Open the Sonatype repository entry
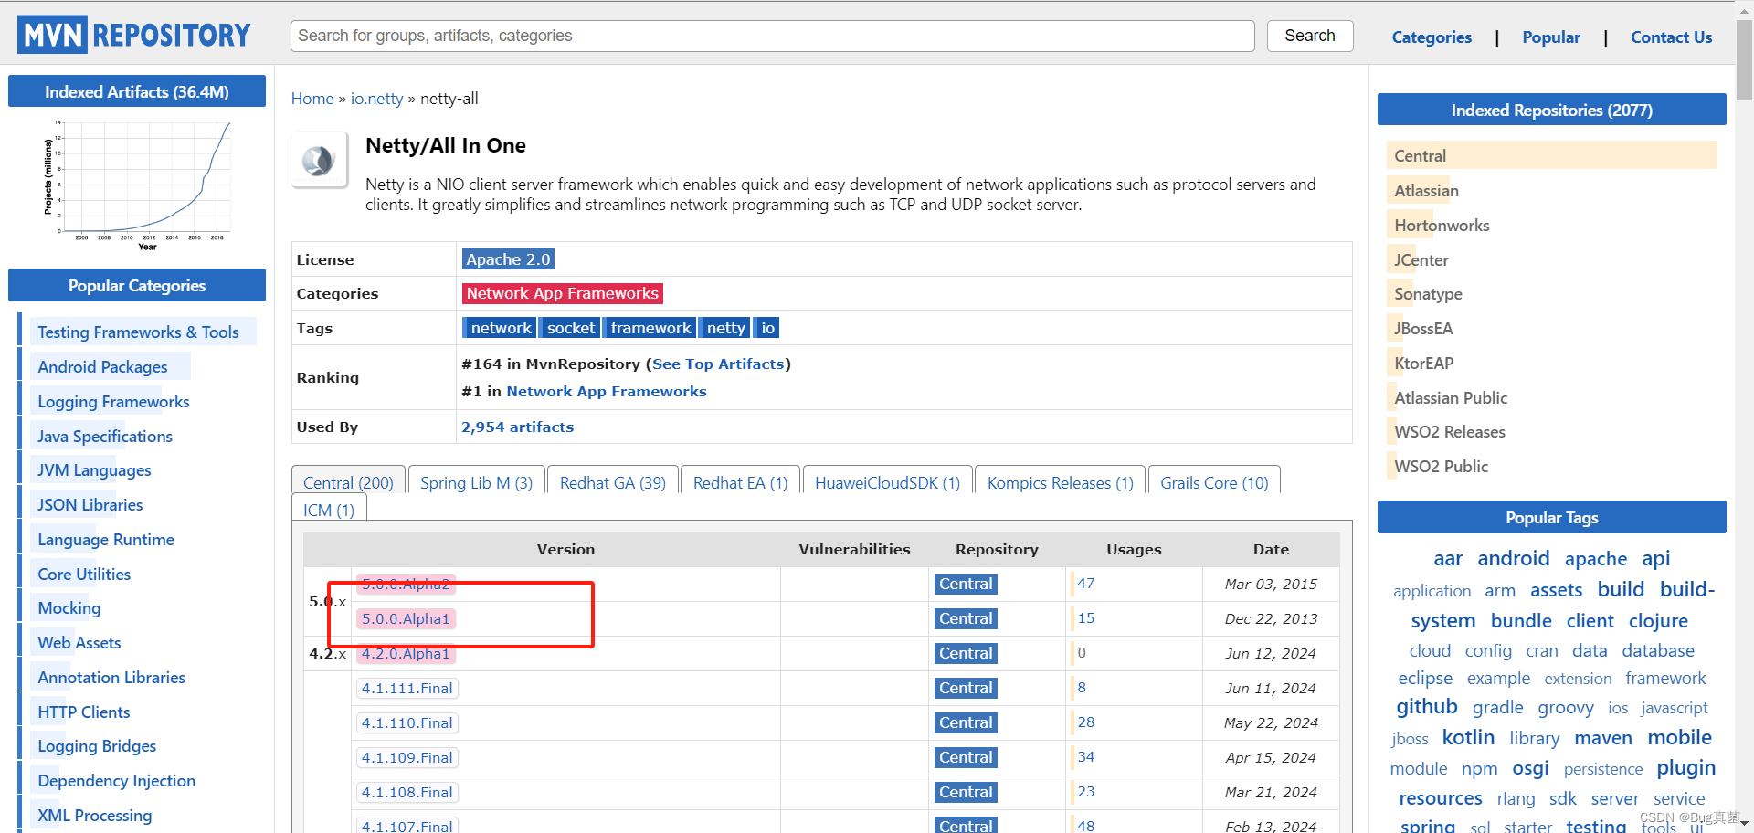The width and height of the screenshot is (1754, 833). coord(1428,294)
